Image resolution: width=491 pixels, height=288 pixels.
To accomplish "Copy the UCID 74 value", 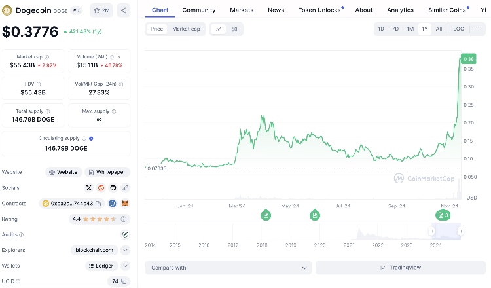I will click(x=124, y=281).
